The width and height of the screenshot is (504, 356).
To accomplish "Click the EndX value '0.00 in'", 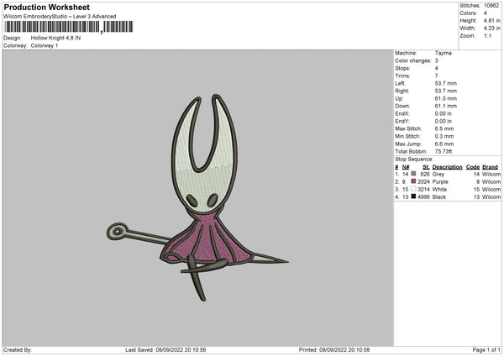I will [443, 113].
